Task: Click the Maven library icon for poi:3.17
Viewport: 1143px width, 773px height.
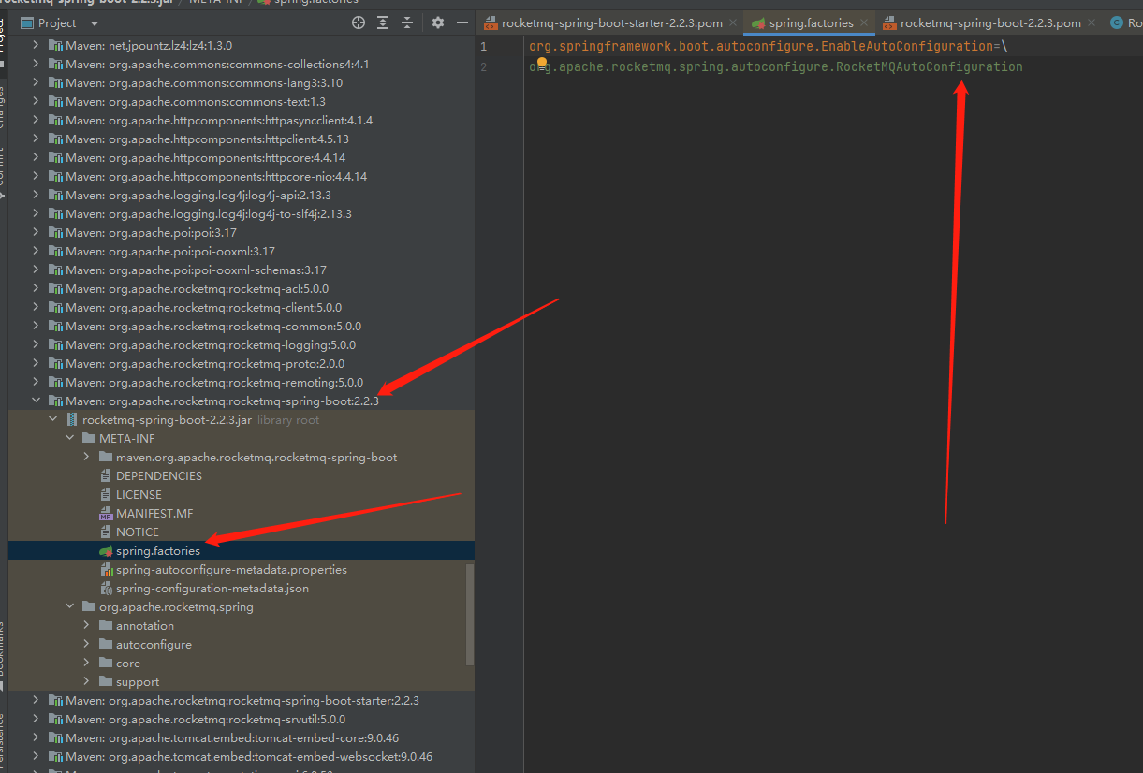Action: 55,232
